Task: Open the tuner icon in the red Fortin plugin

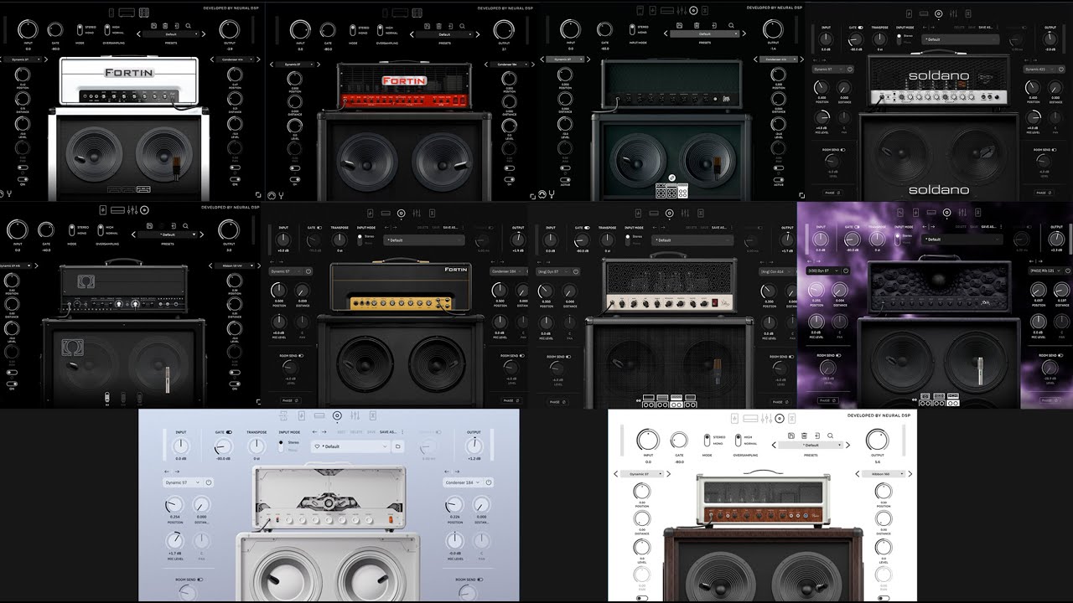Action: coord(282,195)
